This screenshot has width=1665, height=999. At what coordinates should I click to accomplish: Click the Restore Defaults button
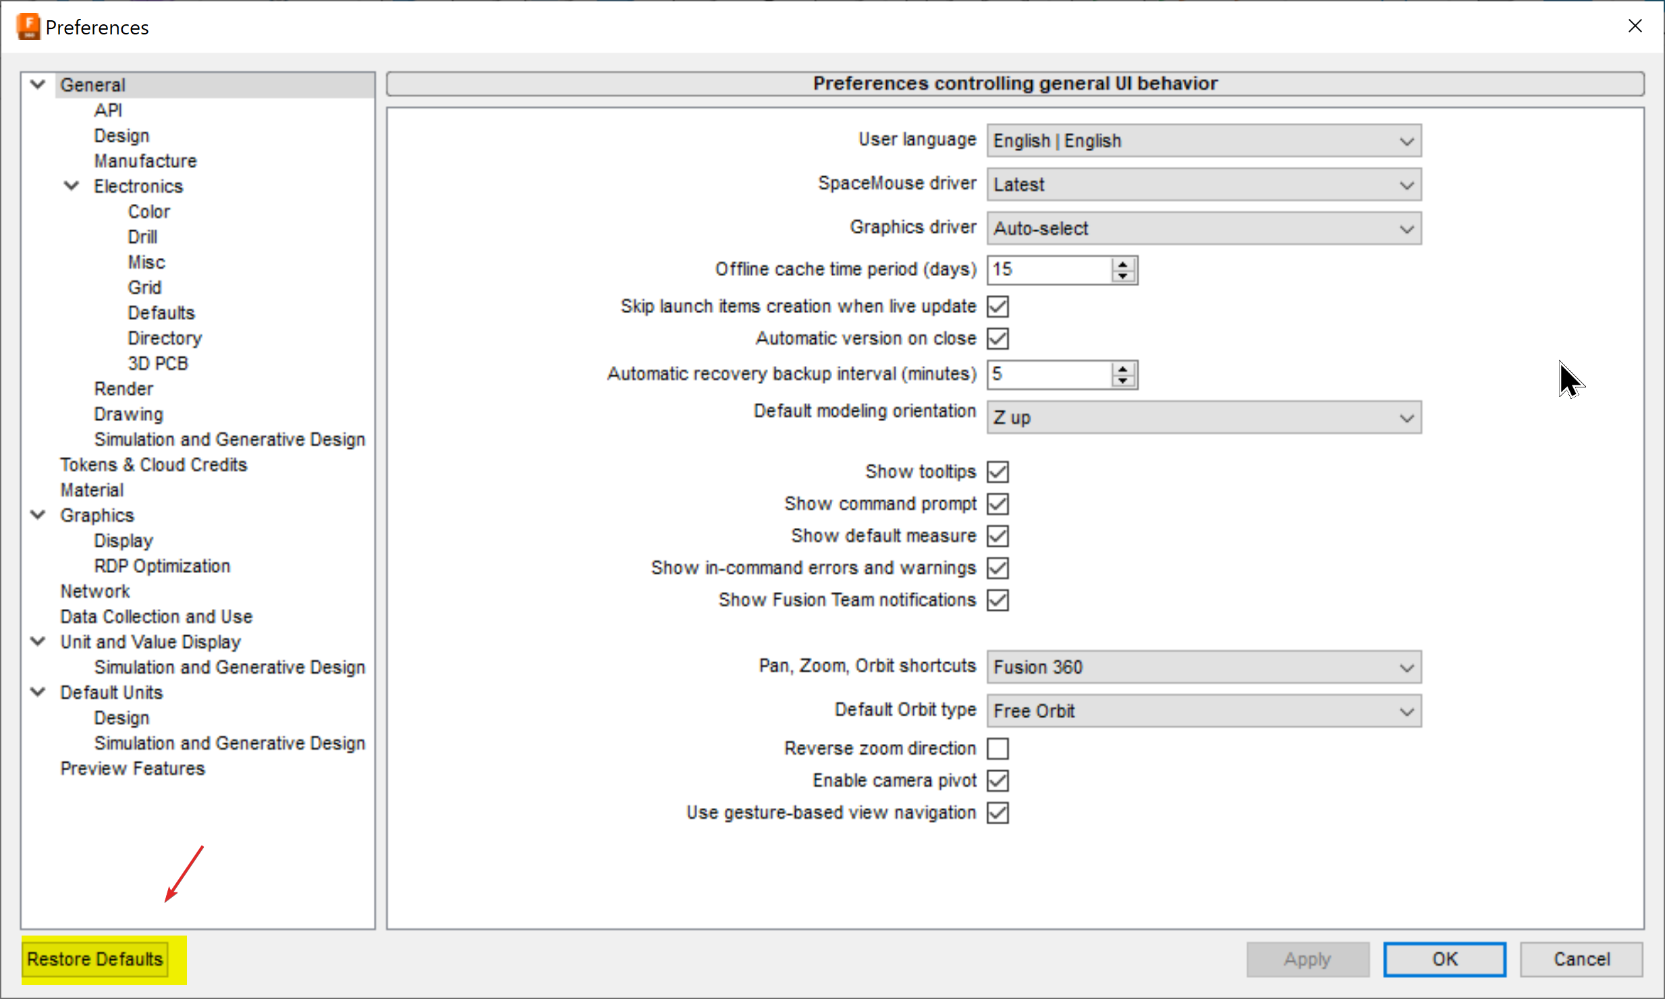[94, 959]
